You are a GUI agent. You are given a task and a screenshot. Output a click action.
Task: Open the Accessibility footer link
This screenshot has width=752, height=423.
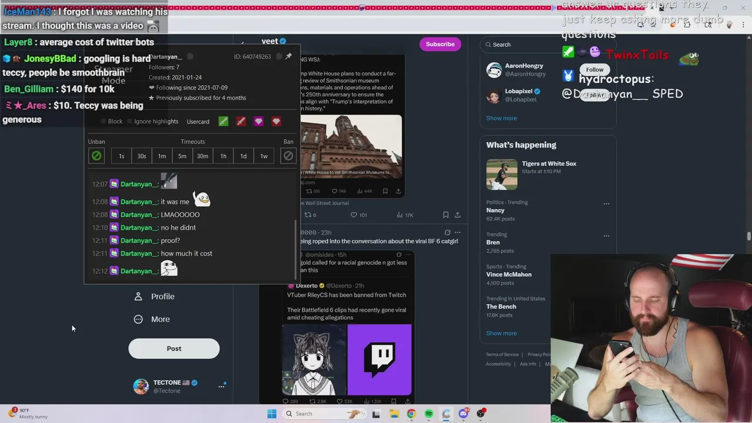(x=498, y=364)
